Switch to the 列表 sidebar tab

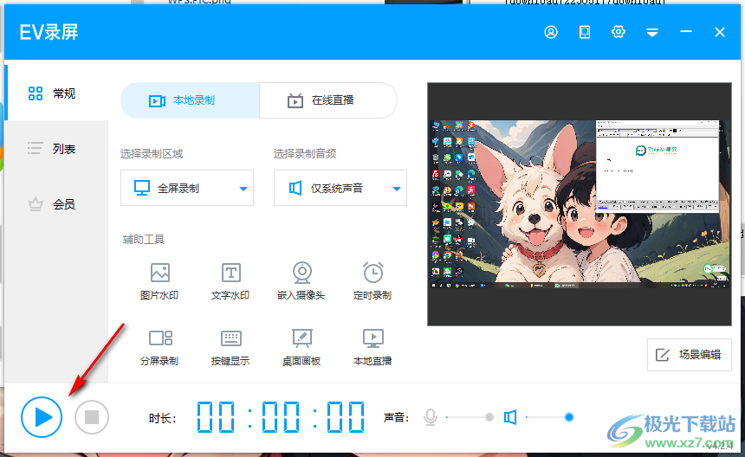pyautogui.click(x=56, y=149)
